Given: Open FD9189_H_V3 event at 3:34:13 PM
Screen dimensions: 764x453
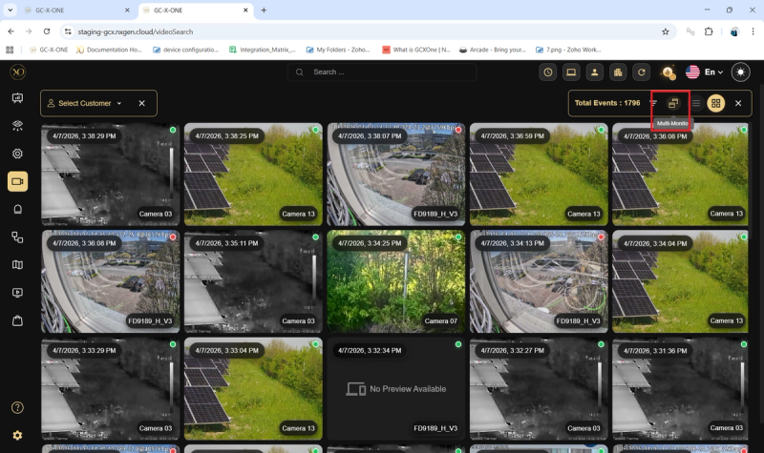Looking at the screenshot, I should pos(539,281).
